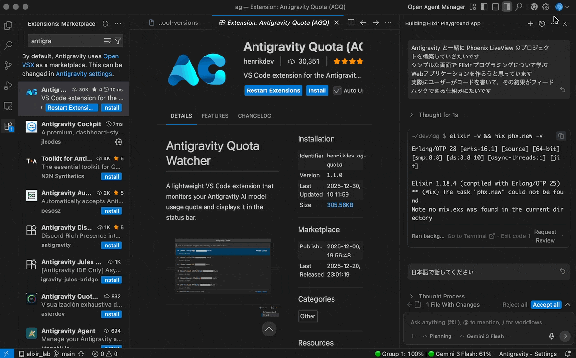Viewport: 576px width, 358px height.
Task: Click Reject all changes
Action: pos(515,305)
